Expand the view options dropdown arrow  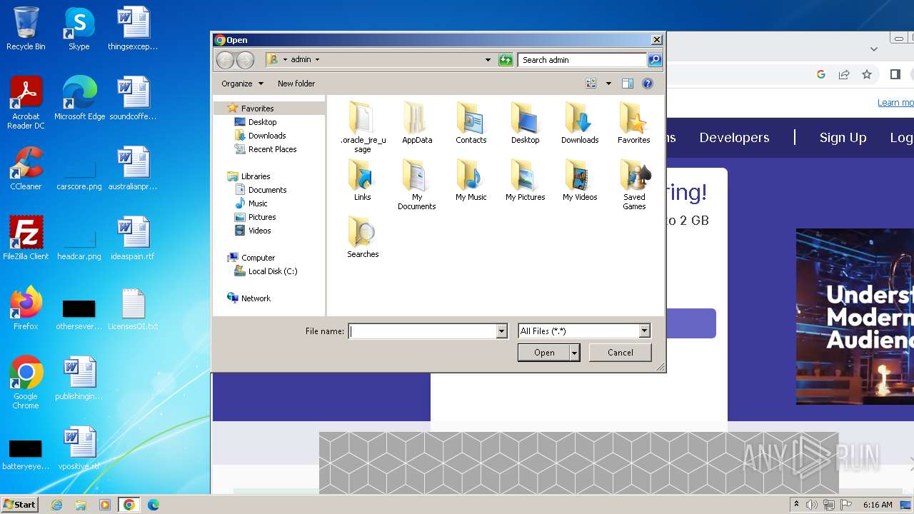tap(608, 84)
